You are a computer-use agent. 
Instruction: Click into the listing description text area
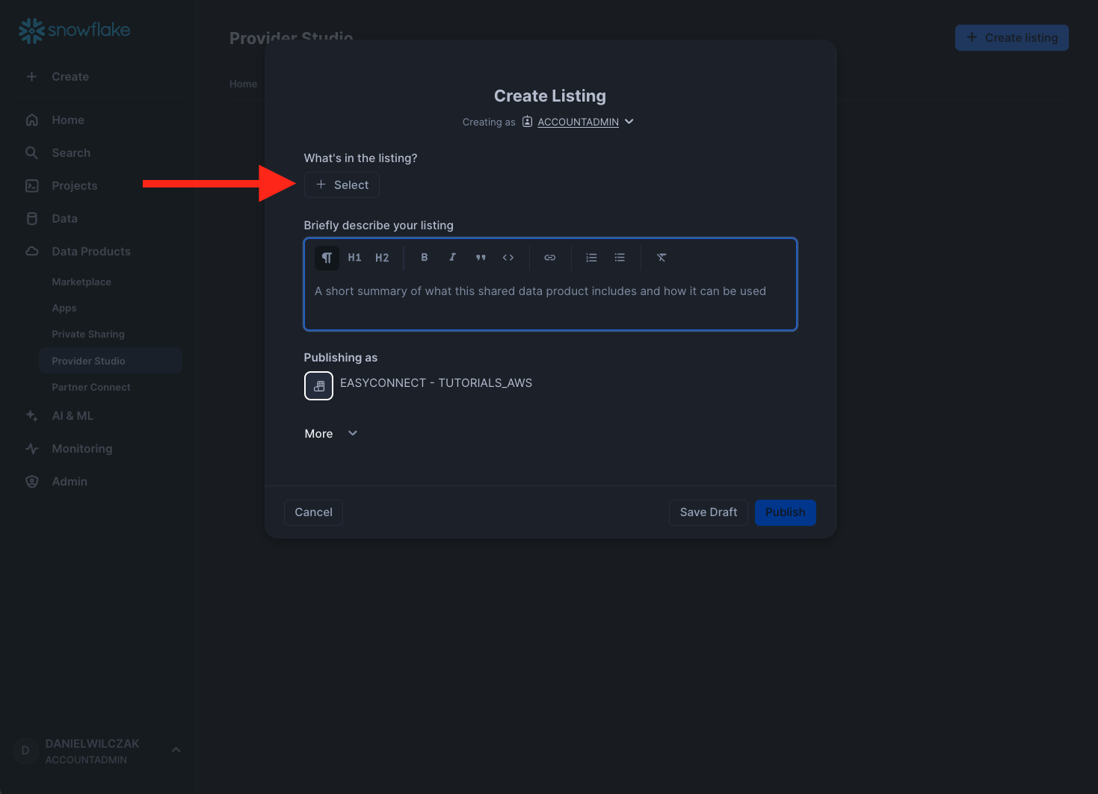pos(551,301)
